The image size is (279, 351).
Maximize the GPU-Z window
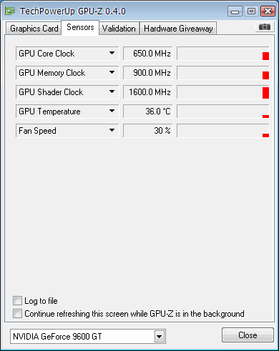[251, 11]
